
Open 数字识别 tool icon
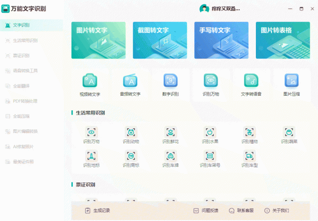click(171, 80)
